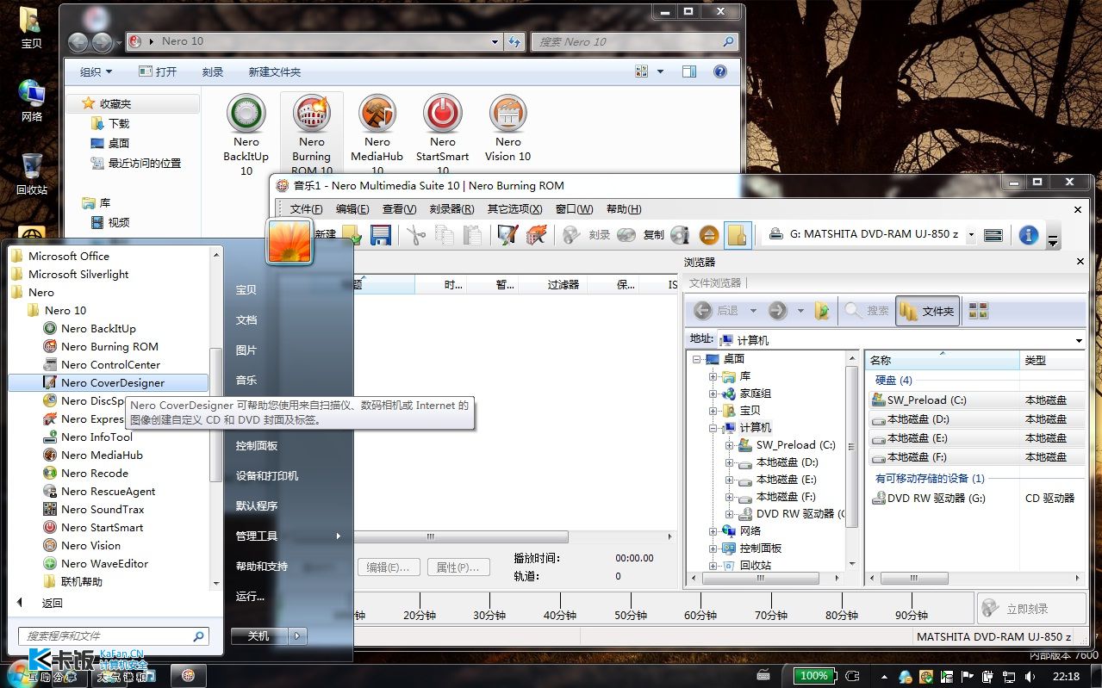Expand the 库 node in Nero folder tree
1102x688 pixels.
click(x=713, y=376)
